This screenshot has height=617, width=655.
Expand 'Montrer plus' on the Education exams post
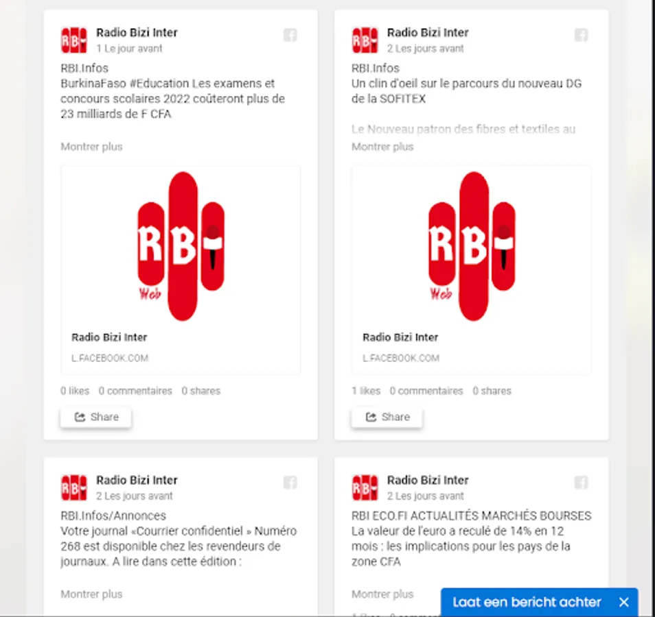coord(91,147)
